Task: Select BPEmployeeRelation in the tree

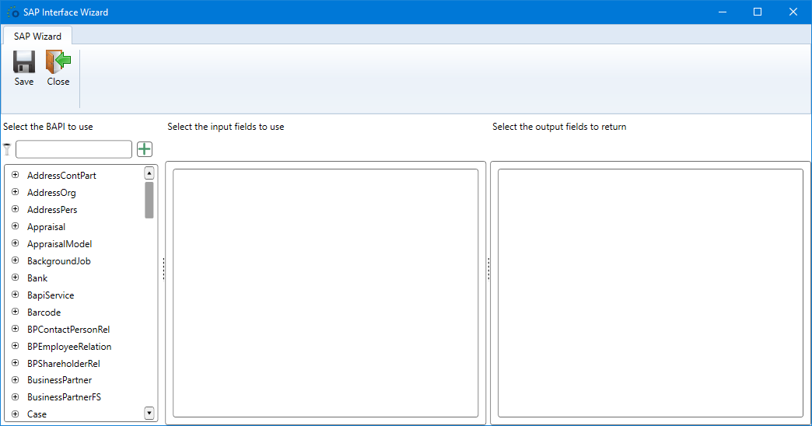Action: (x=69, y=347)
